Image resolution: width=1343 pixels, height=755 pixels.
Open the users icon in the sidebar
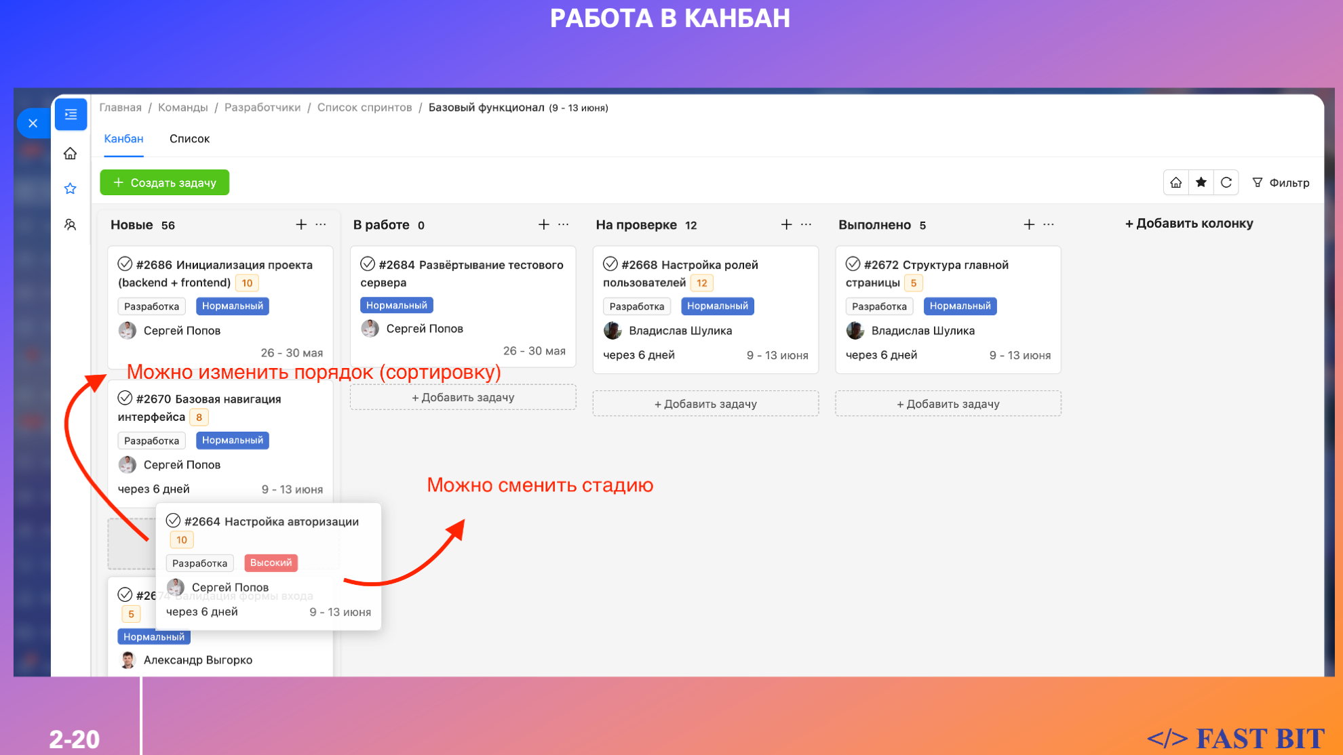(x=71, y=224)
